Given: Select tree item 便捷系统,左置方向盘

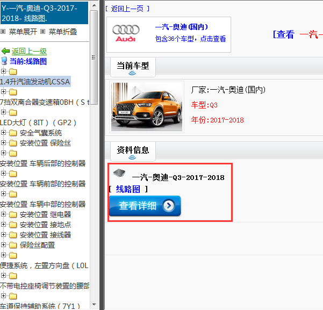Looking at the screenshot, I should (x=44, y=265).
